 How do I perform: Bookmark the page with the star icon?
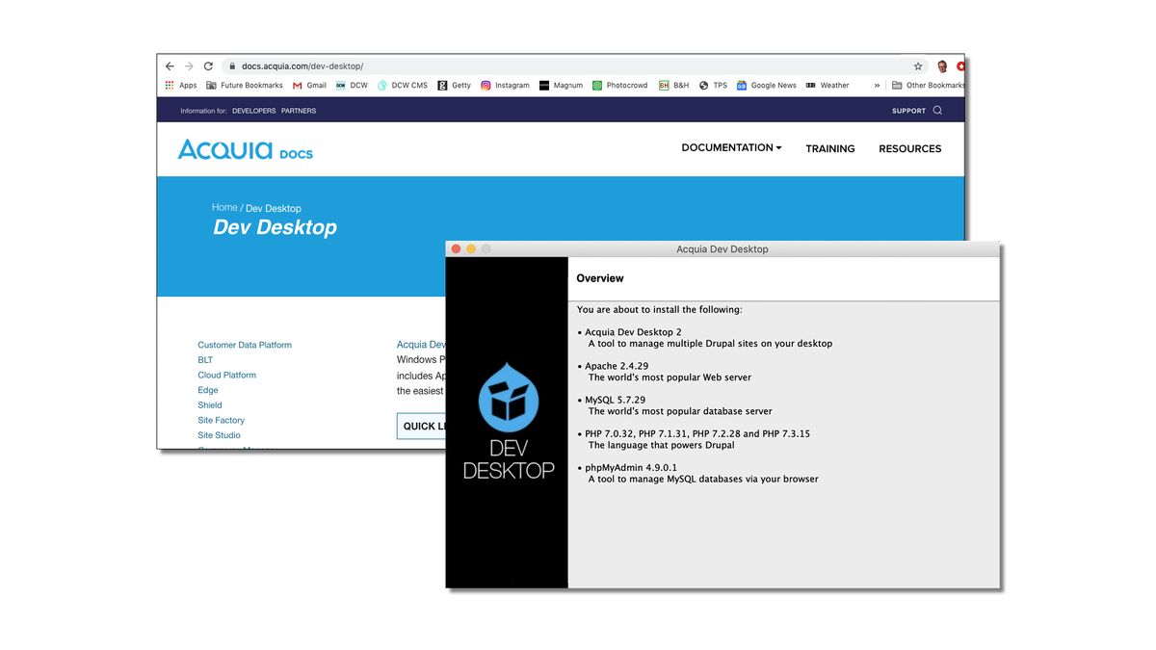click(x=918, y=65)
